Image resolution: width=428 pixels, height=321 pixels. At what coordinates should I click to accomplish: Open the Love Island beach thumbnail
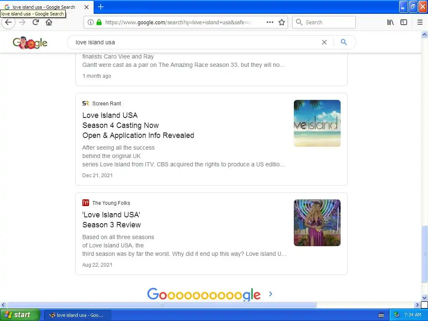(317, 123)
